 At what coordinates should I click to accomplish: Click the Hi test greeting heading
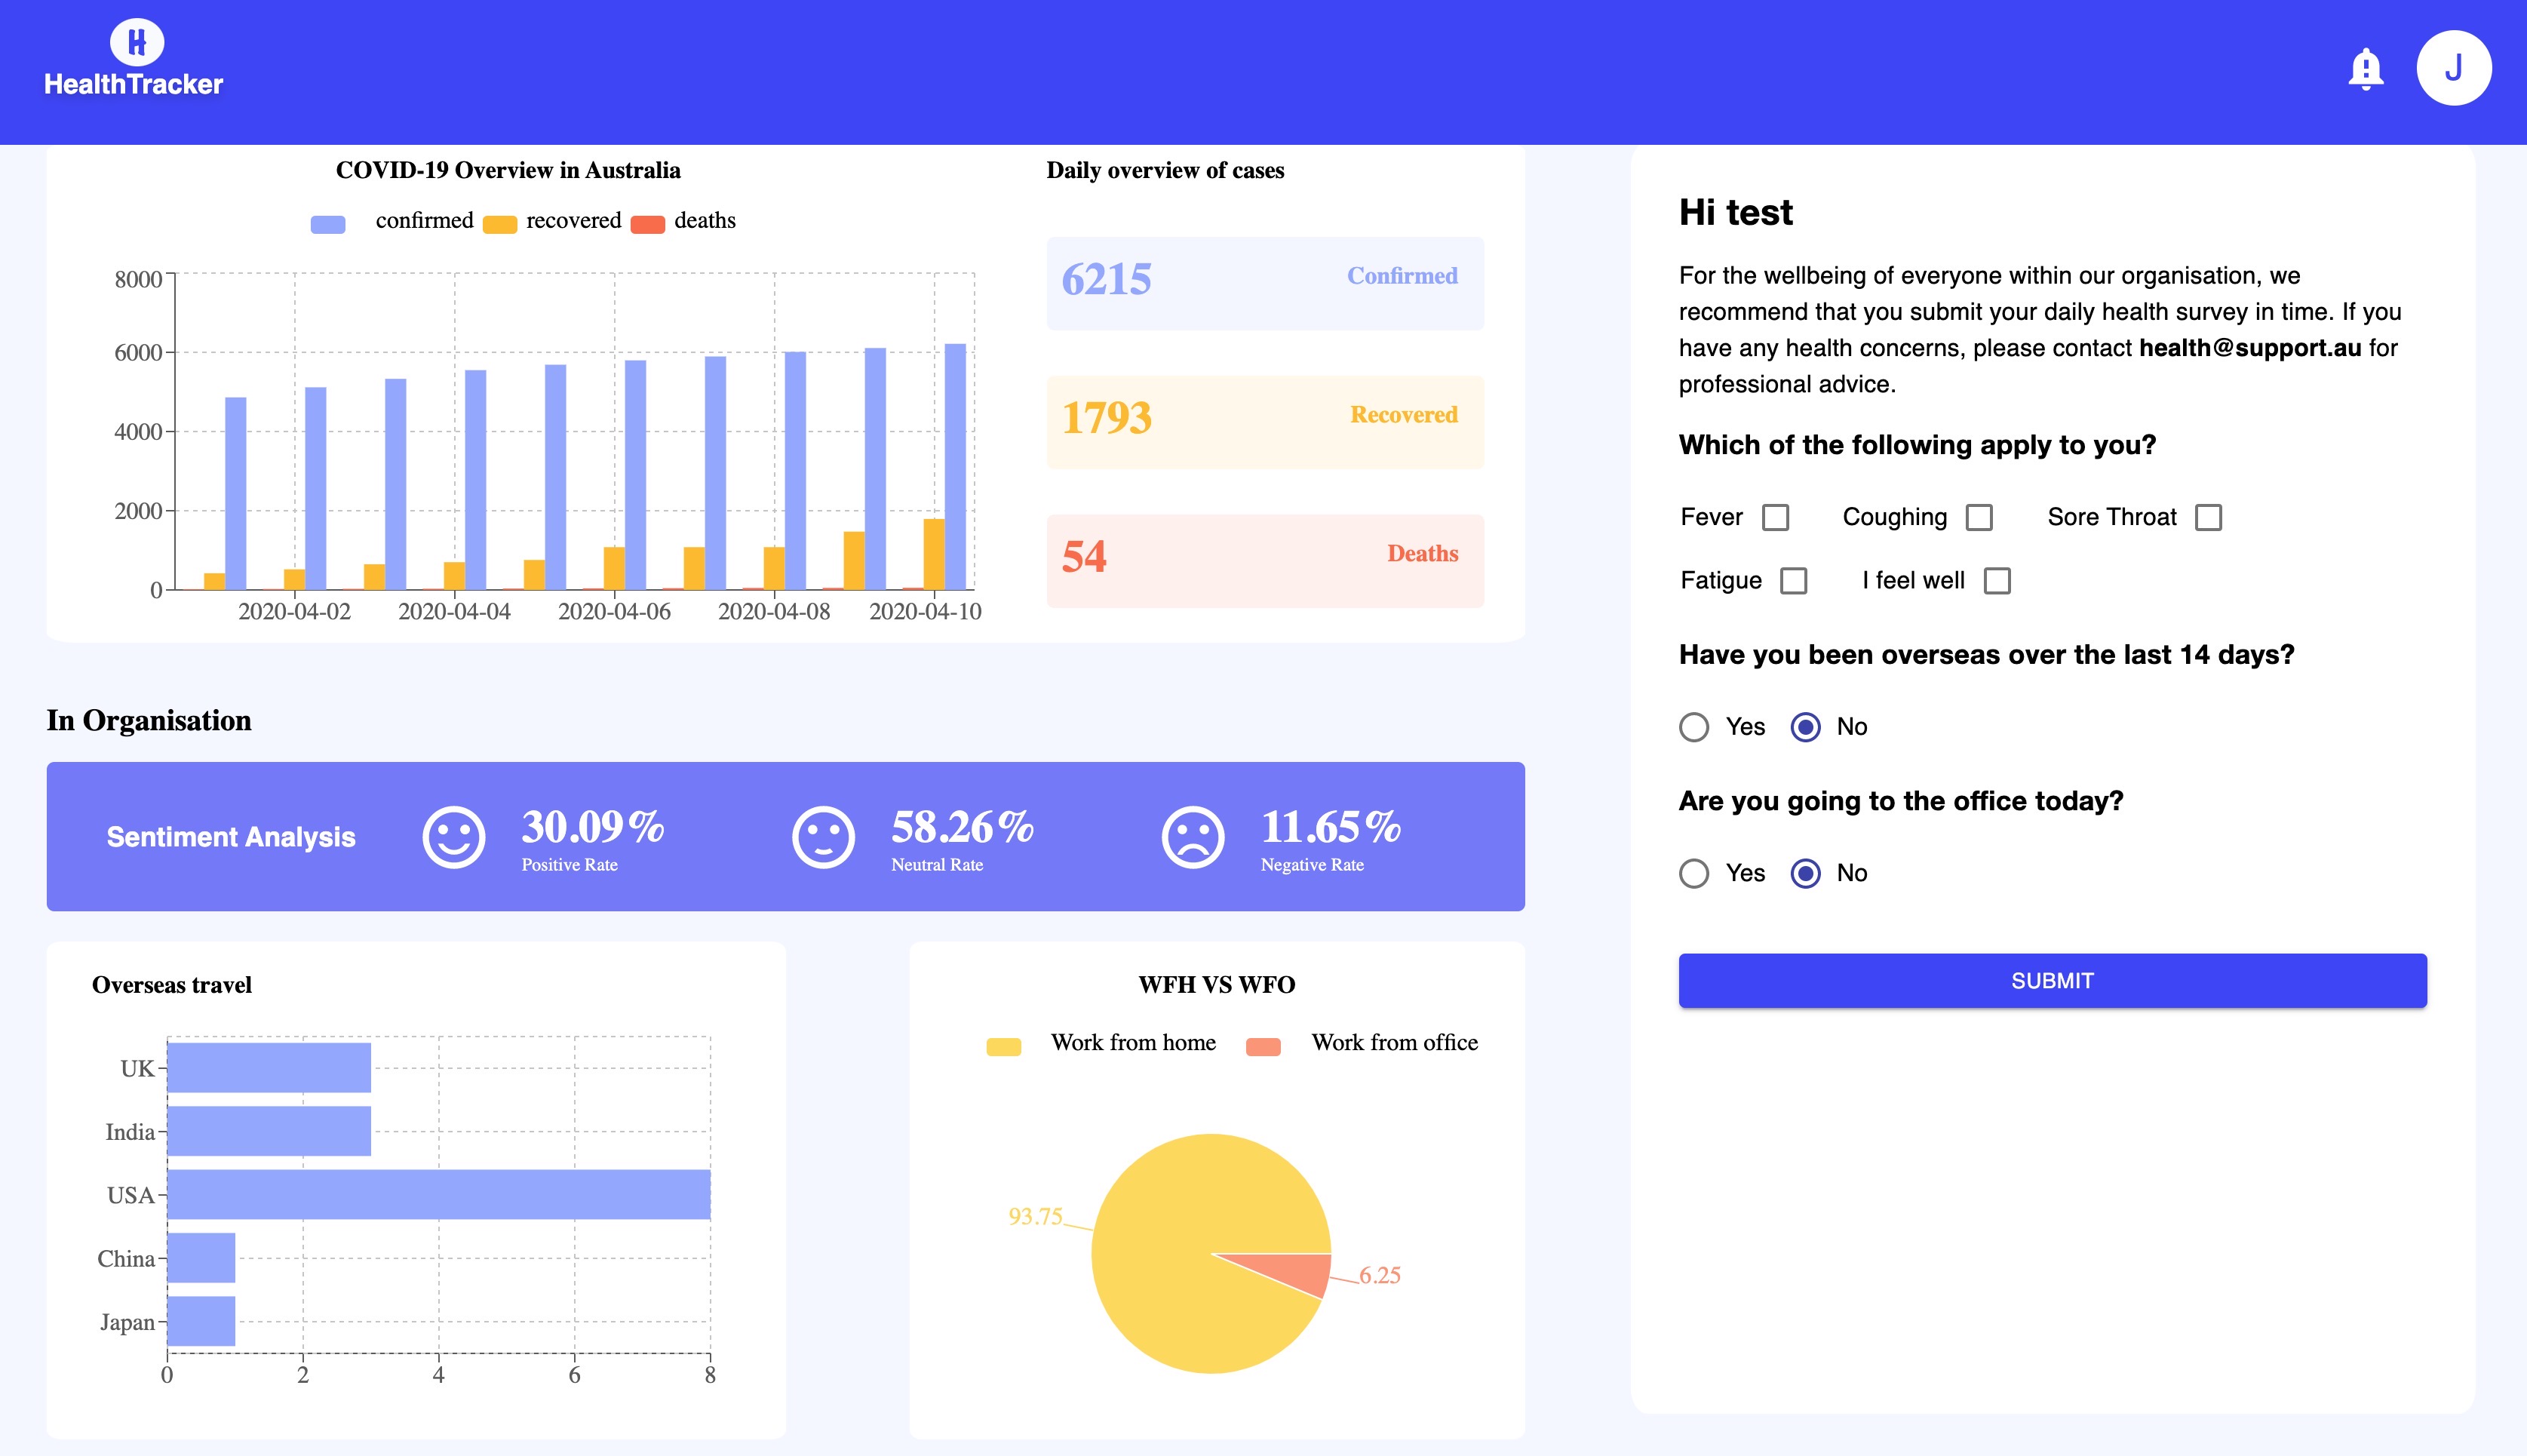1735,212
